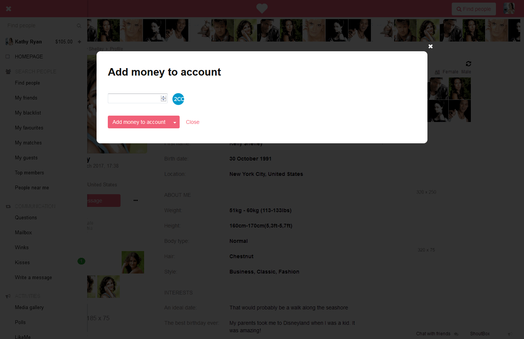Collapse the ACTIVITIES section
Image resolution: width=524 pixels, height=339 pixels.
pyautogui.click(x=28, y=296)
